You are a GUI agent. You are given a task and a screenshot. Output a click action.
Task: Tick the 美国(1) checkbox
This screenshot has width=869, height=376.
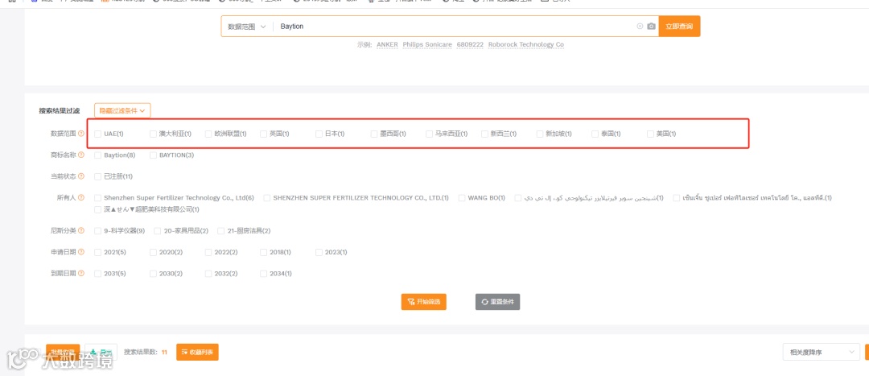coord(651,134)
